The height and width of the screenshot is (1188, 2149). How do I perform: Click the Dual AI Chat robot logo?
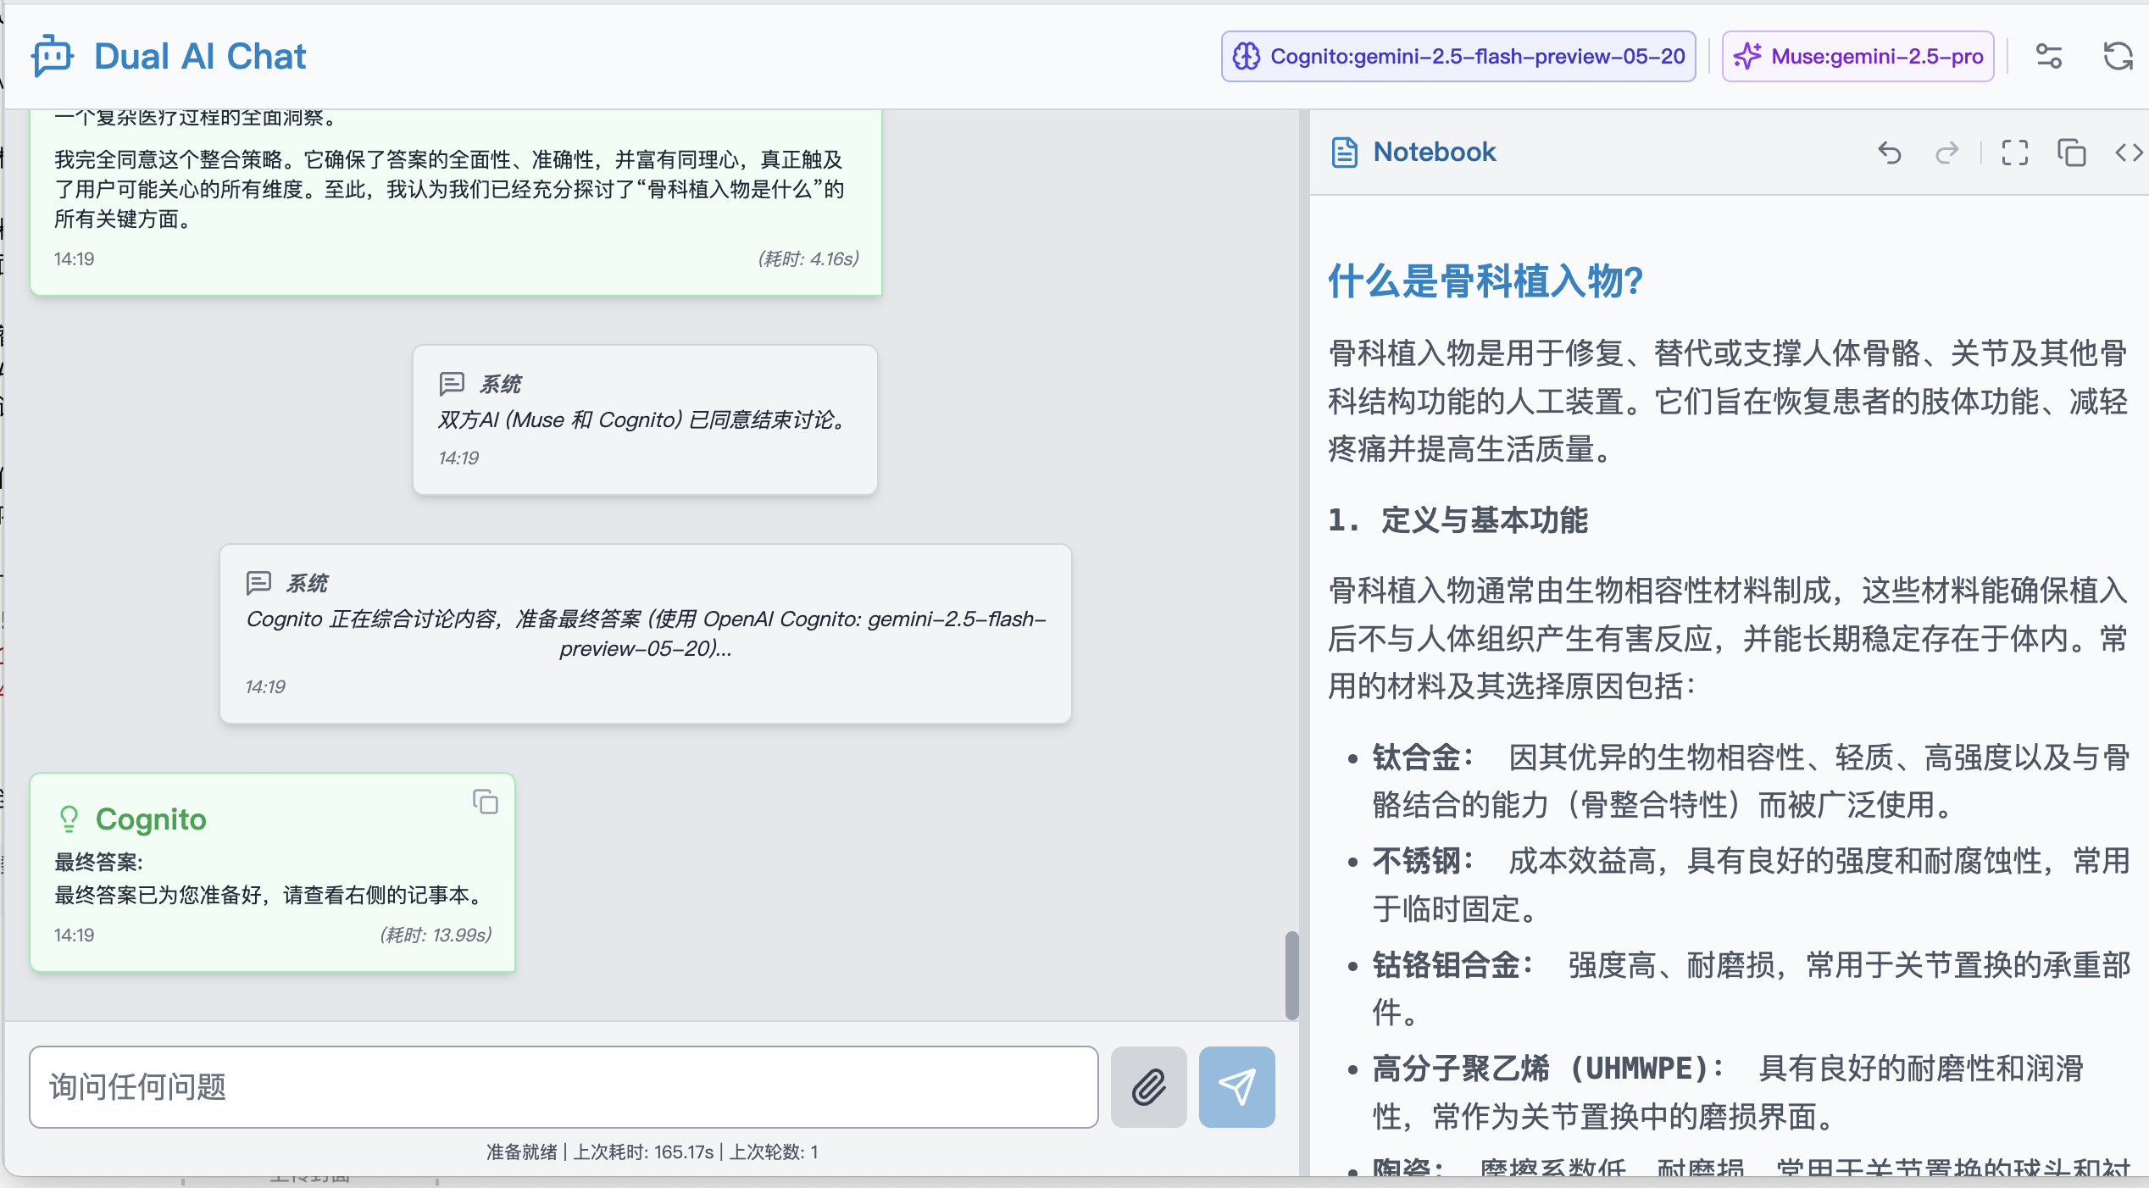click(x=53, y=56)
